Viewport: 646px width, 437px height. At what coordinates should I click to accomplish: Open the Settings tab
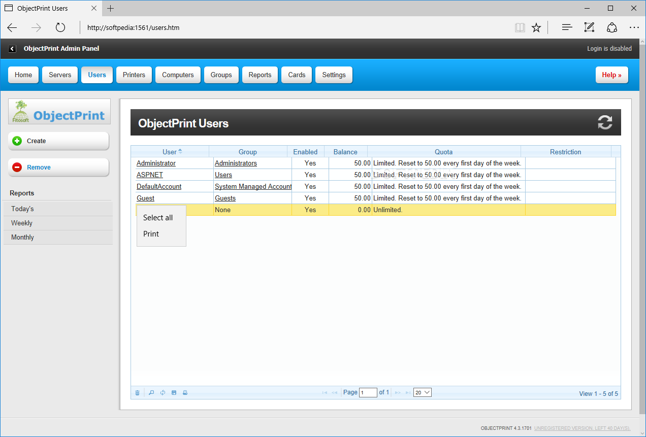point(334,75)
